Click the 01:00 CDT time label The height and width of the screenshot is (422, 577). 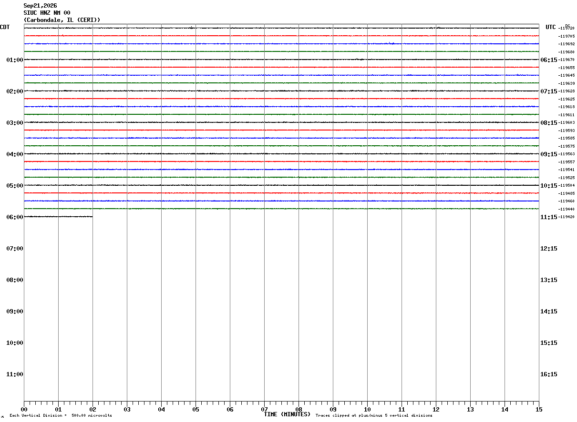15,60
